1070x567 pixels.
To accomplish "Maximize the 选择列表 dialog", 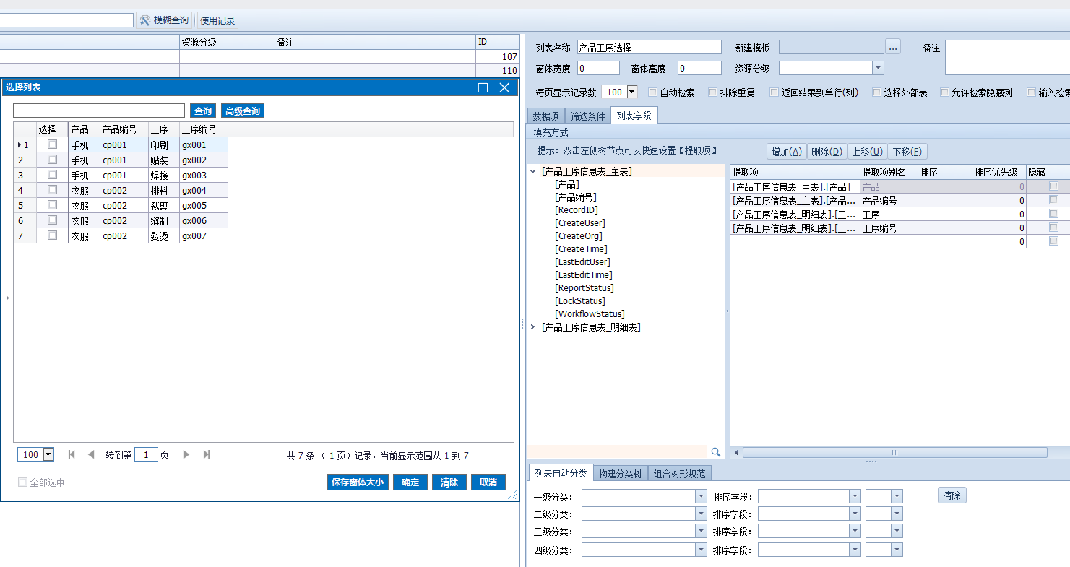I will pos(483,87).
